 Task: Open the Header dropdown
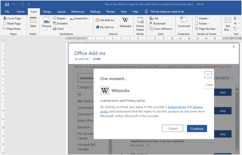(203, 18)
